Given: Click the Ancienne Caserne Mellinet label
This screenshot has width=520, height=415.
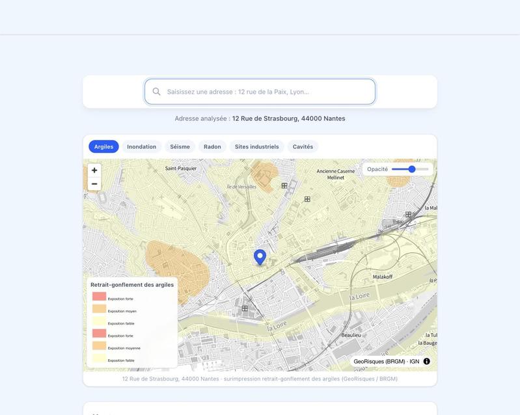Looking at the screenshot, I should (x=336, y=174).
